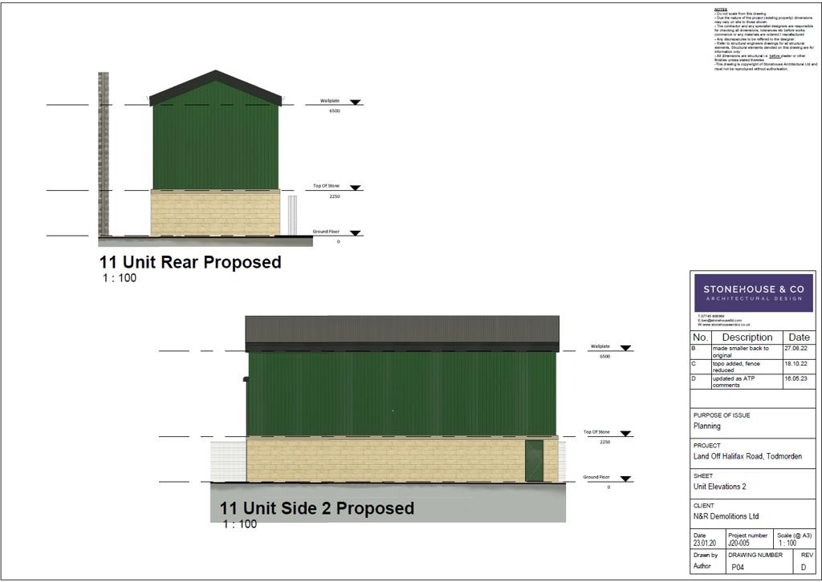This screenshot has height=582, width=822.
Task: Click the Wallplate level triangle on rear elevation
Action: pyautogui.click(x=355, y=103)
